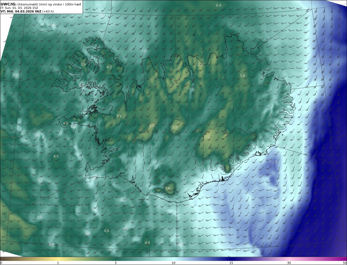Click the 3.5 value on the map
The width and height of the screenshot is (347, 265).
[119, 116]
